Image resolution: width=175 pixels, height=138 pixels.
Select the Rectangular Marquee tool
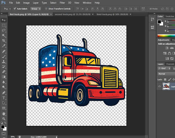[x=4, y=25]
